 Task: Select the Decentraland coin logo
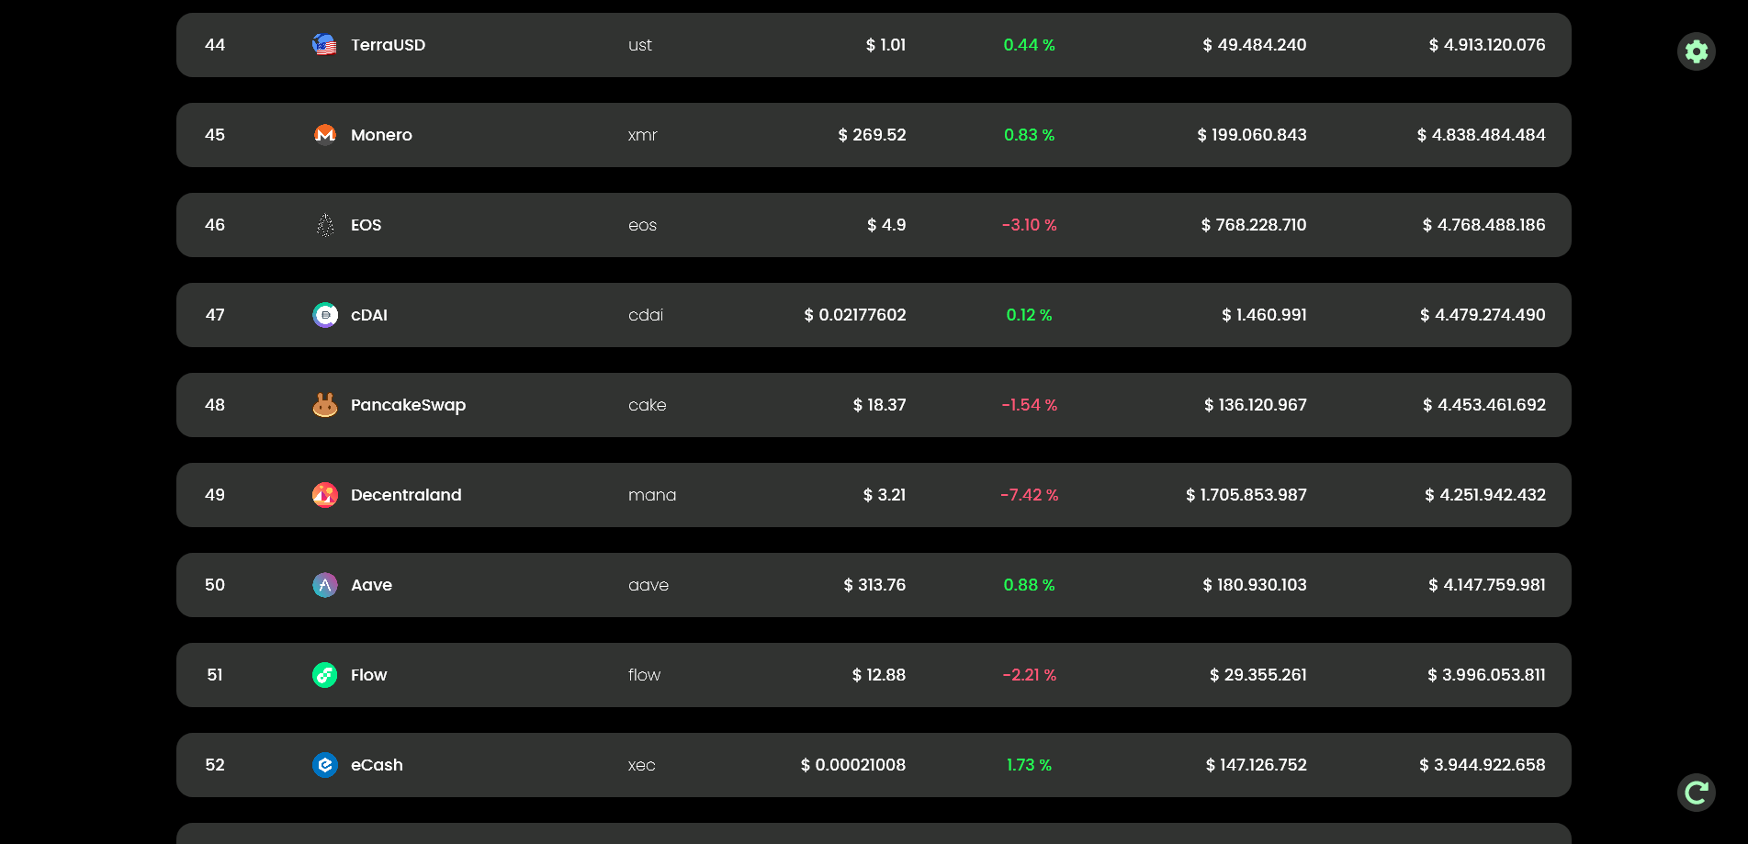pyautogui.click(x=325, y=495)
